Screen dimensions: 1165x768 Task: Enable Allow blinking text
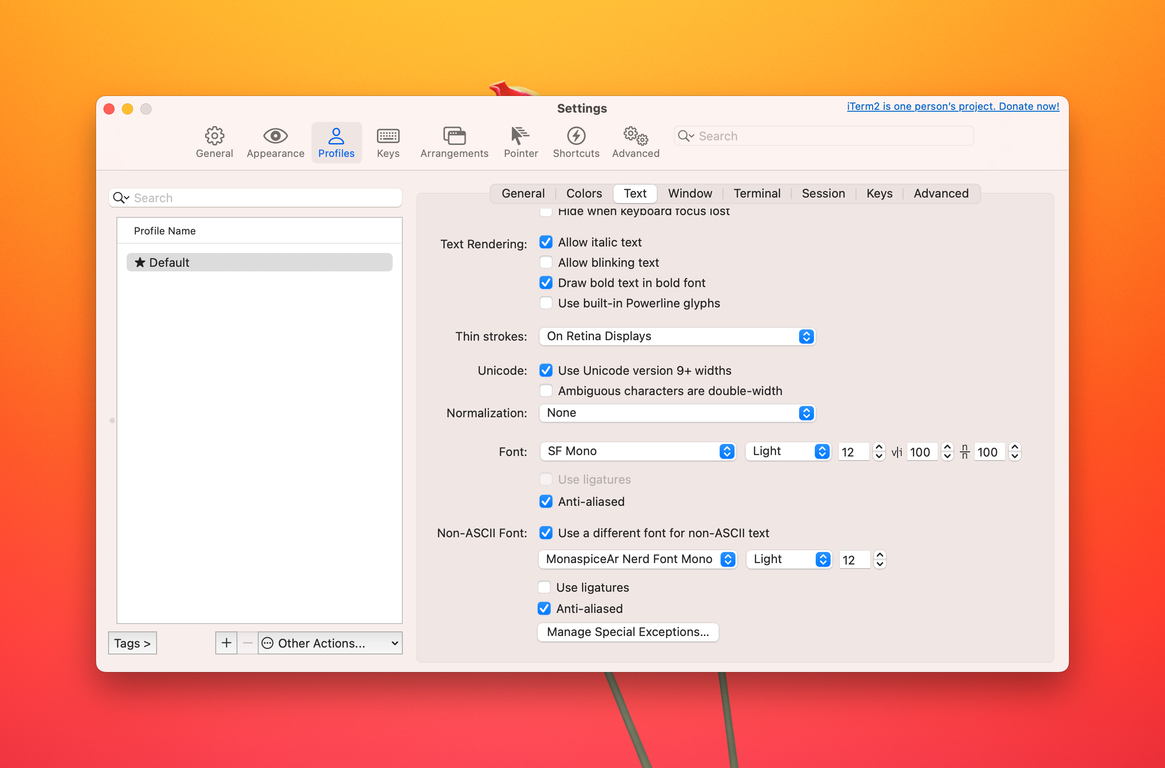click(x=546, y=262)
